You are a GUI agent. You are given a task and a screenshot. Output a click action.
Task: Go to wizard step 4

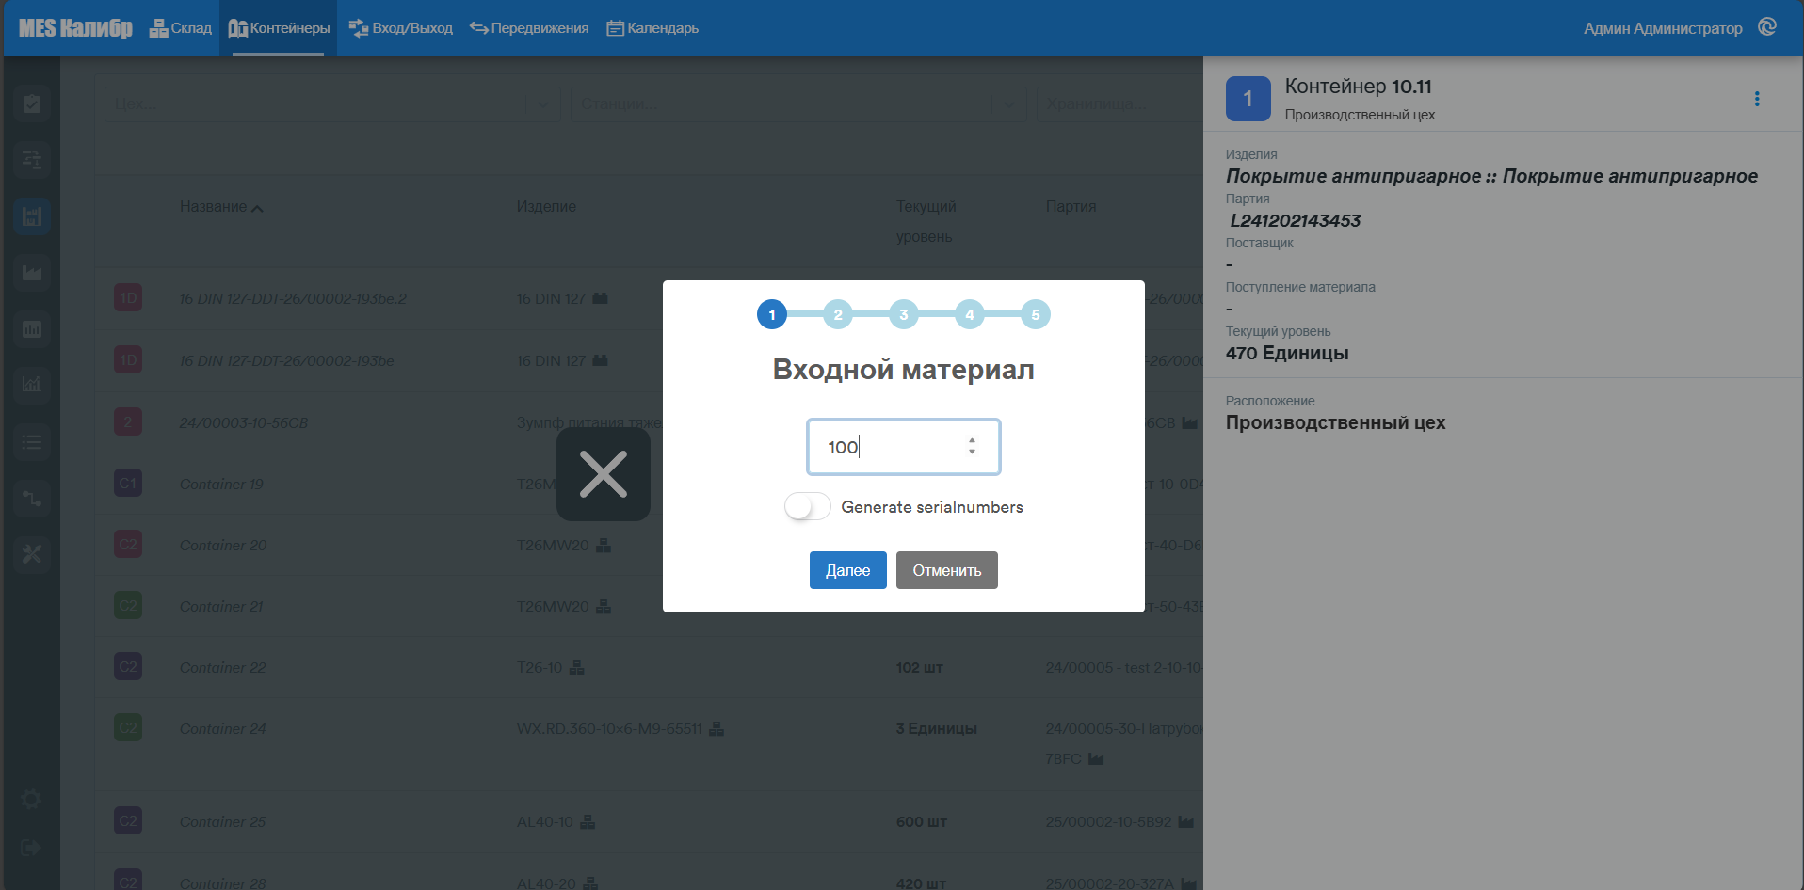coord(970,314)
